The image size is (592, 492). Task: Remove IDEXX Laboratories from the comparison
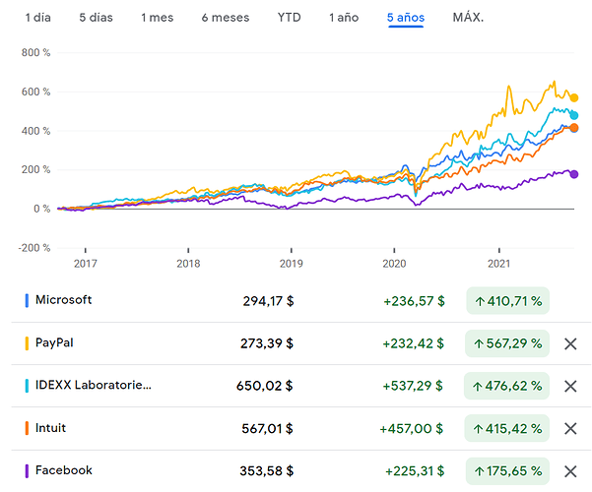coord(570,386)
